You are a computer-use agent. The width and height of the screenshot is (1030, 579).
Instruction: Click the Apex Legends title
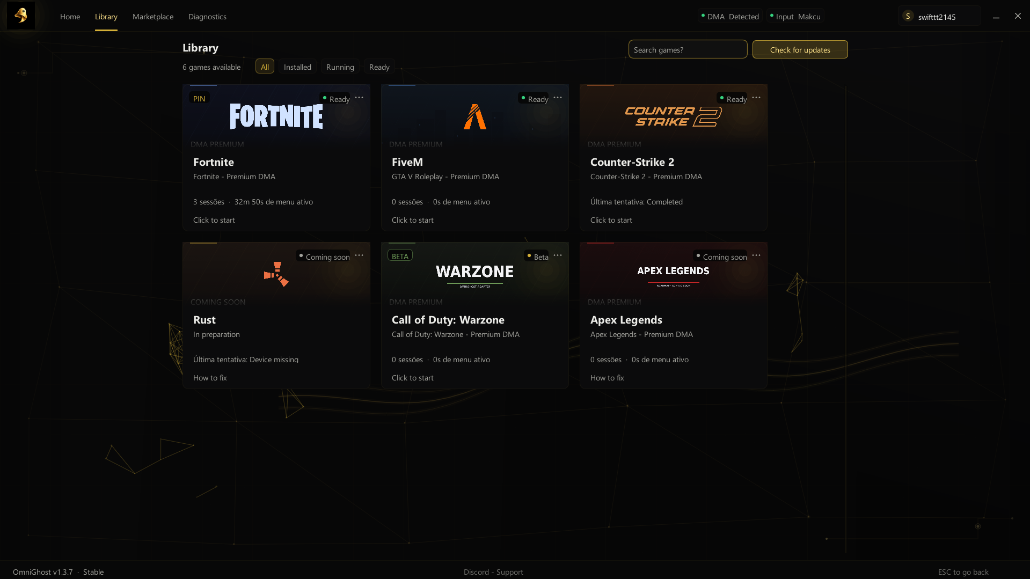pyautogui.click(x=626, y=320)
